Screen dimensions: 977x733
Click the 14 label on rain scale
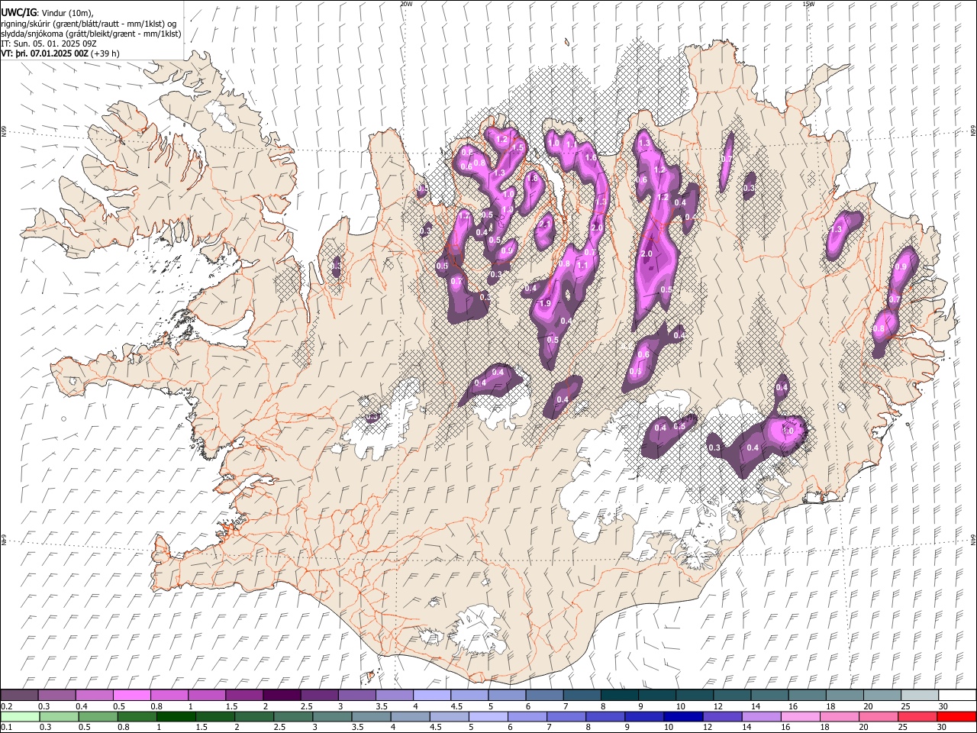tap(749, 727)
